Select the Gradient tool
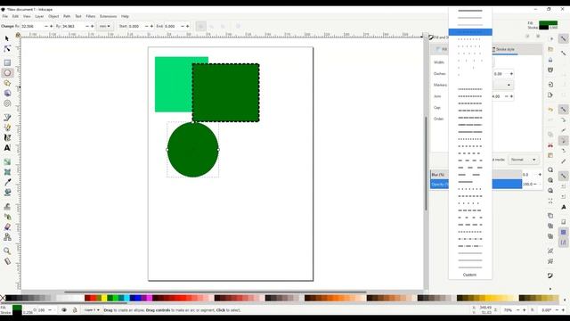Viewport: 570px width, 321px height. coord(7,161)
